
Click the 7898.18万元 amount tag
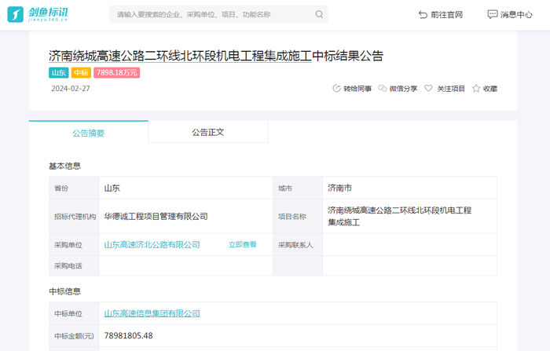tap(117, 72)
